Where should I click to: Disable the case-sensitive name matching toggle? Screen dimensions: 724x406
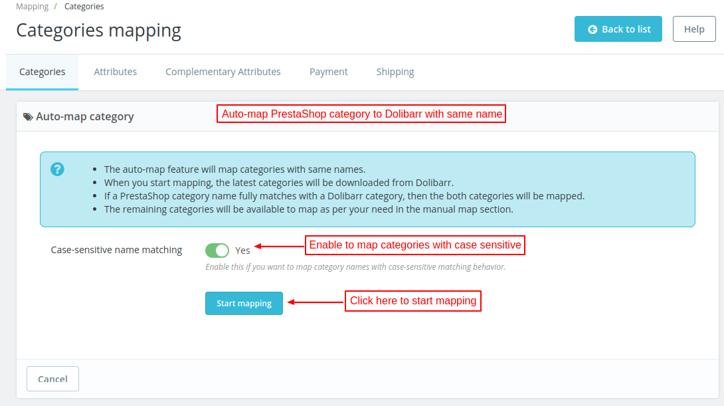217,251
